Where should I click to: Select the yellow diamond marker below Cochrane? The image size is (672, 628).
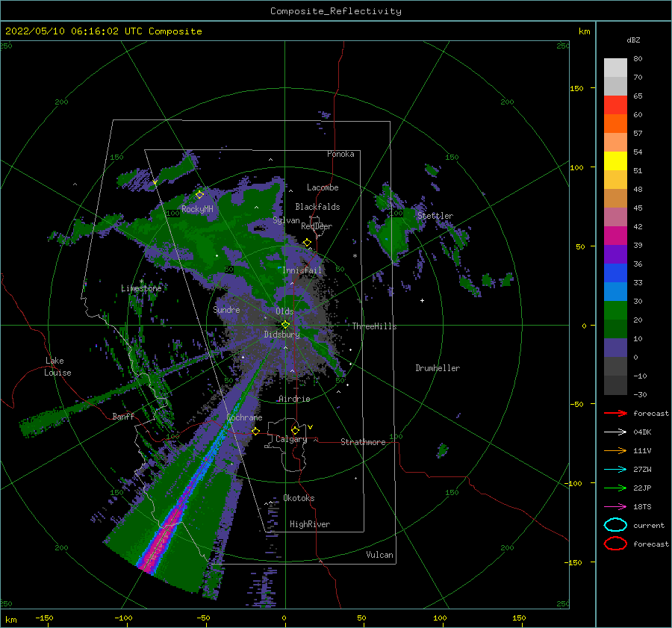tap(255, 431)
